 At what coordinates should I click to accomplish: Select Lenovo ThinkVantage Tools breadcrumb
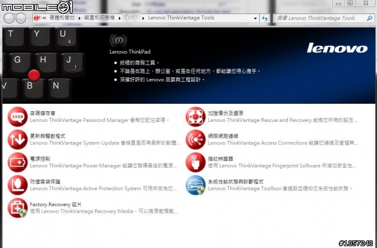[181, 18]
